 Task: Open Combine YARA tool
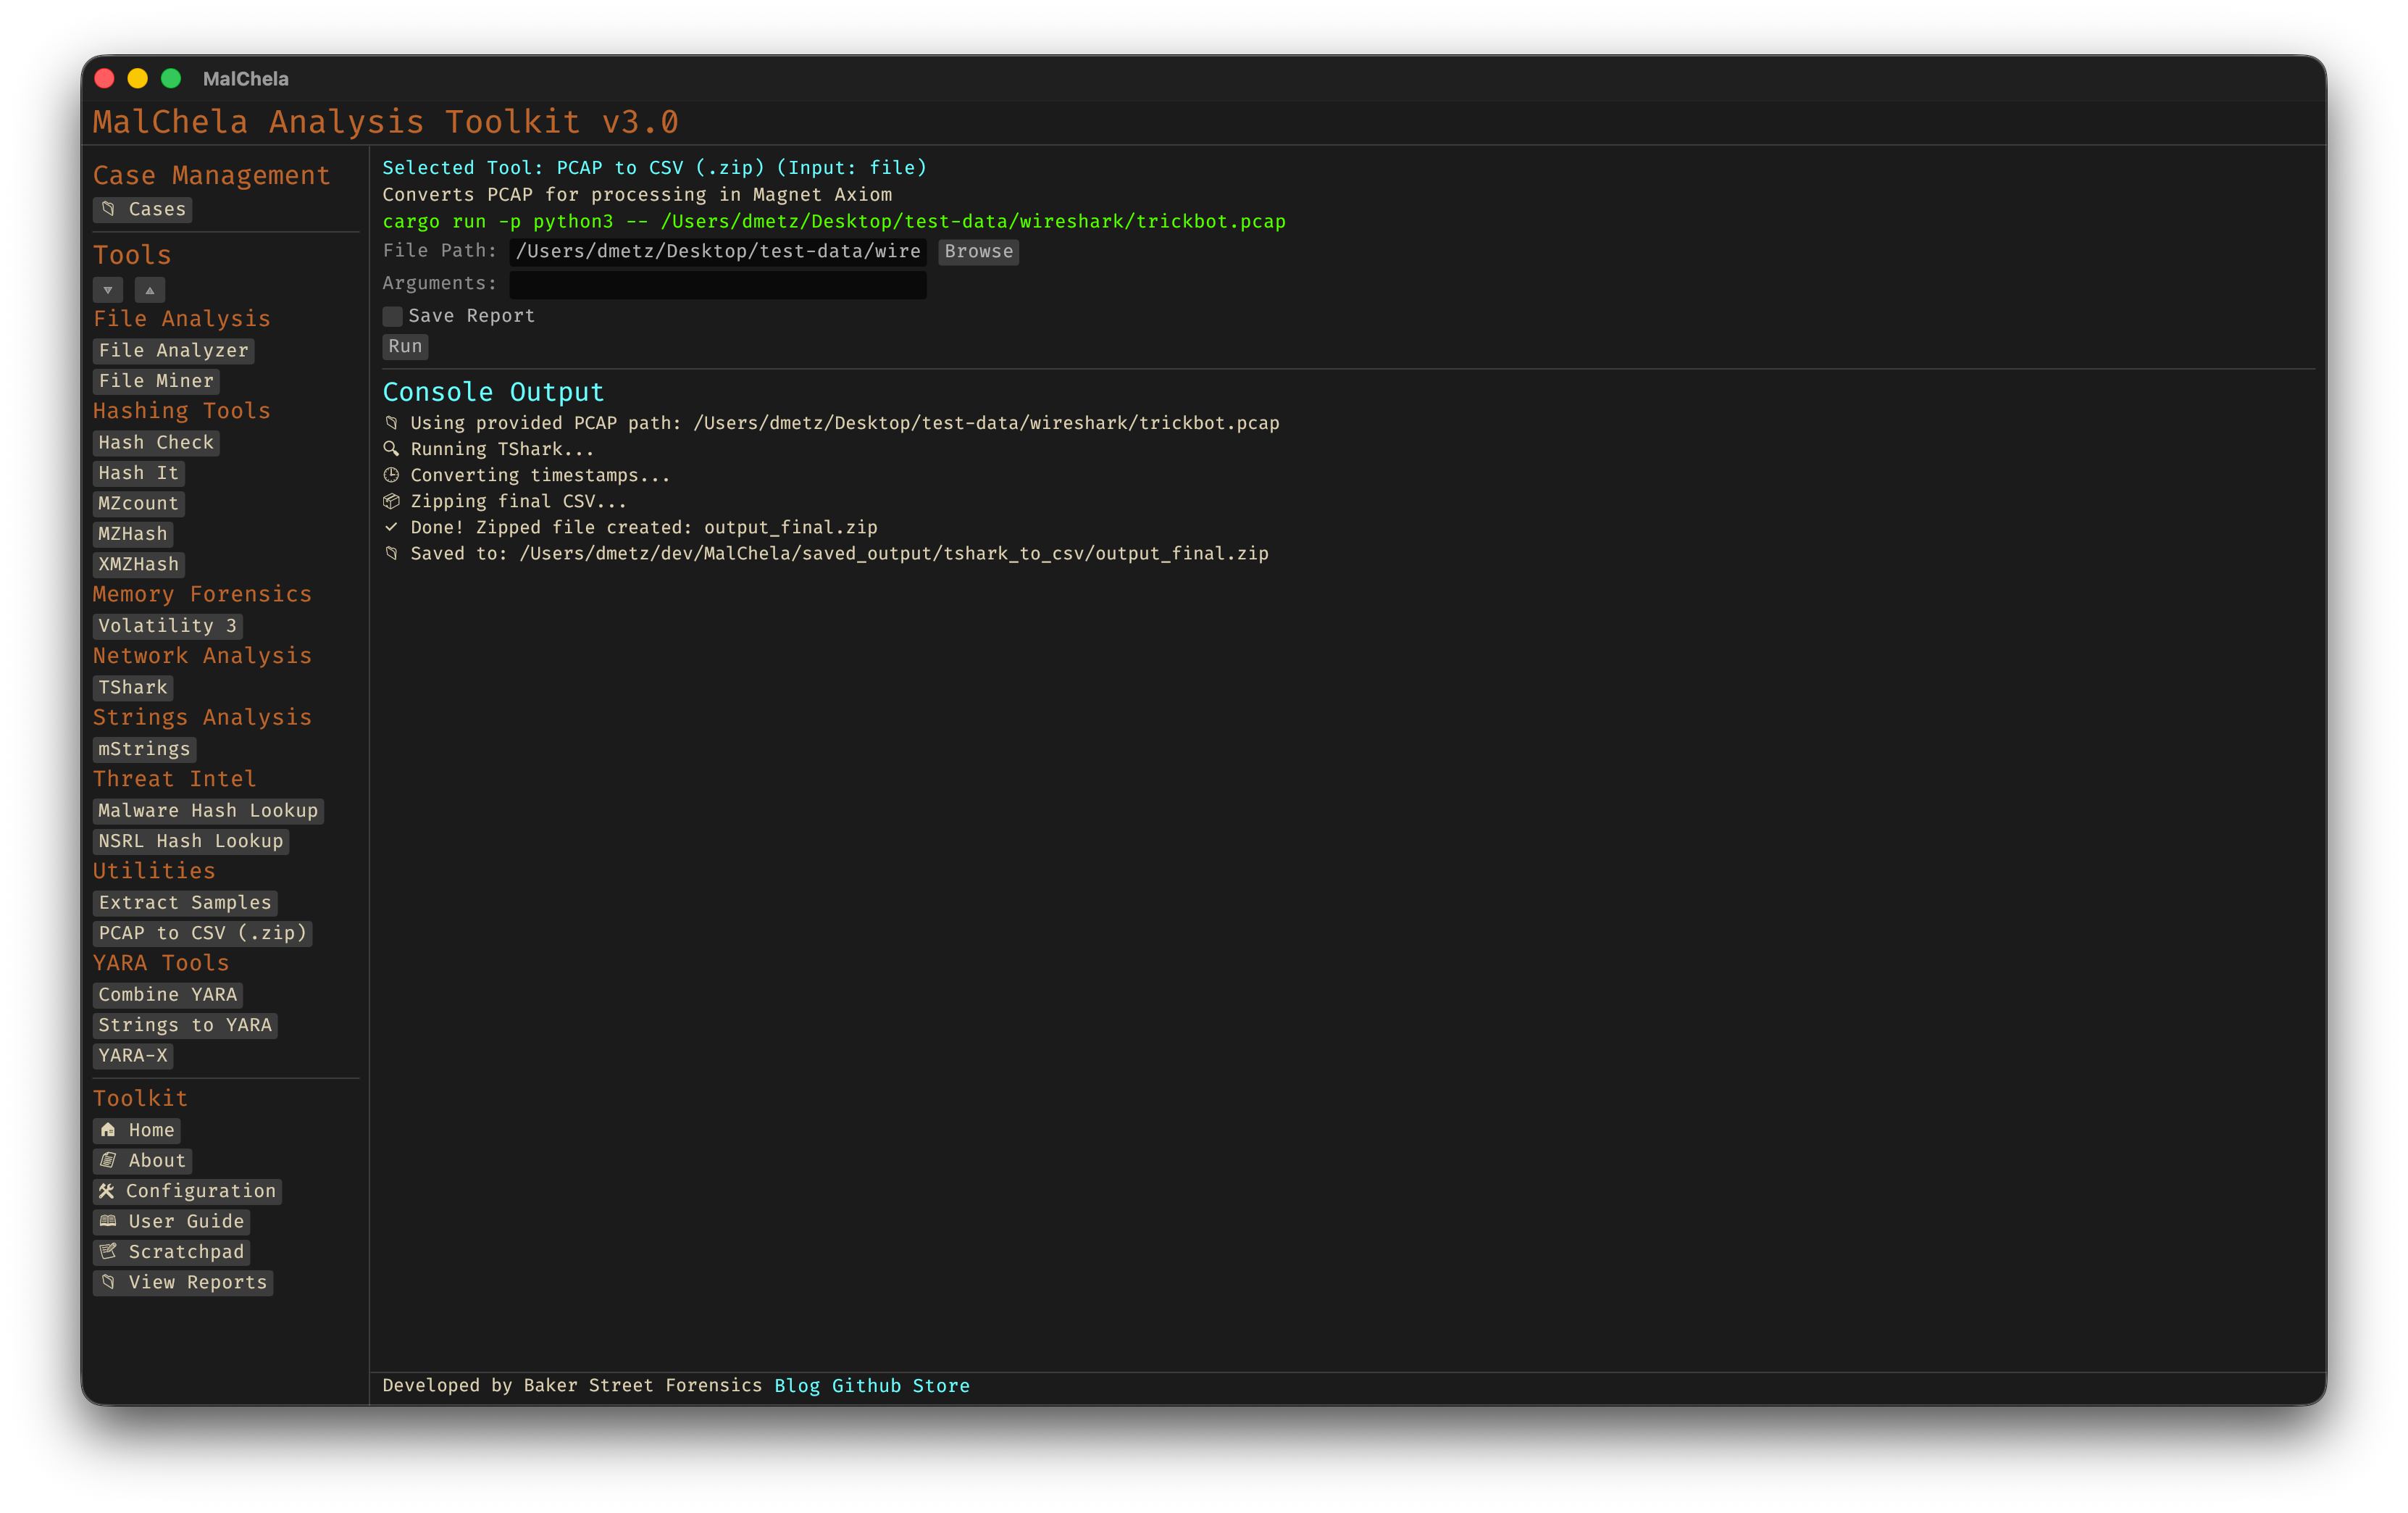coord(168,994)
